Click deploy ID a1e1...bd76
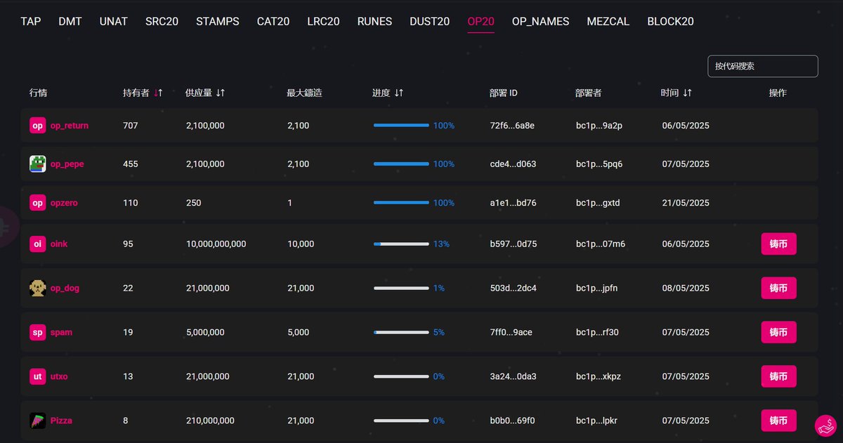The height and width of the screenshot is (443, 843). [513, 203]
